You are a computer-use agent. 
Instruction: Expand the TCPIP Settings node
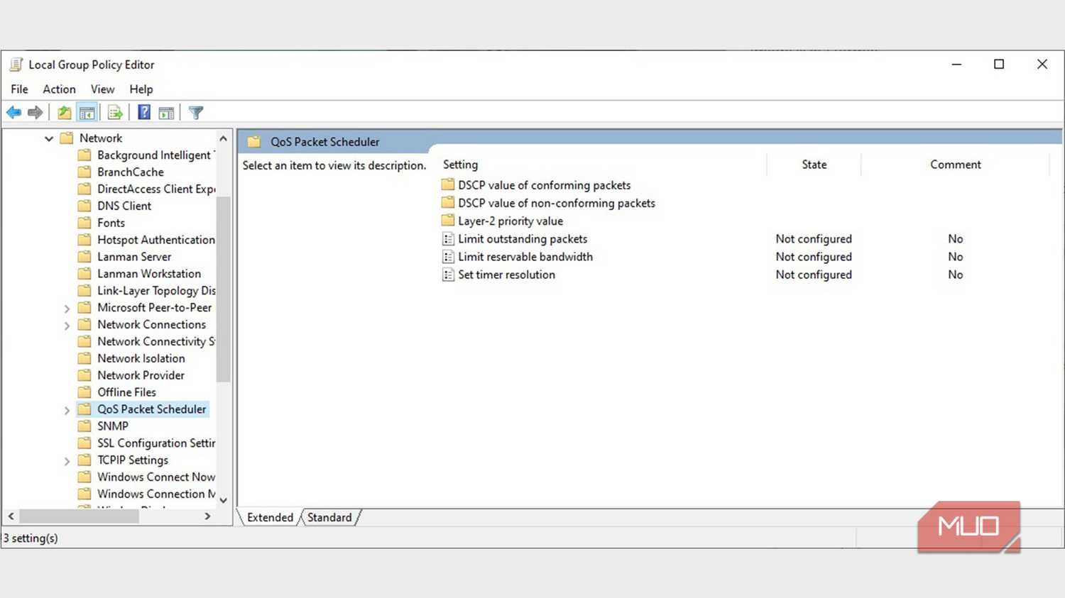coord(67,461)
